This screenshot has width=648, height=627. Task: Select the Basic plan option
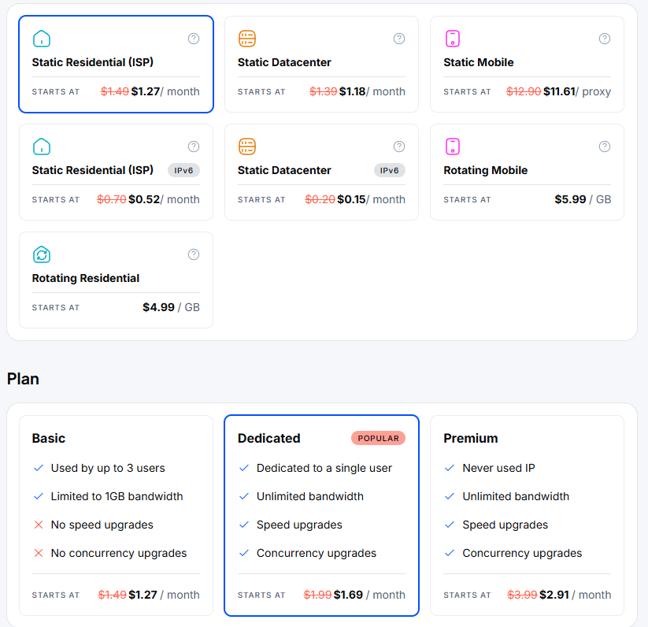(116, 515)
